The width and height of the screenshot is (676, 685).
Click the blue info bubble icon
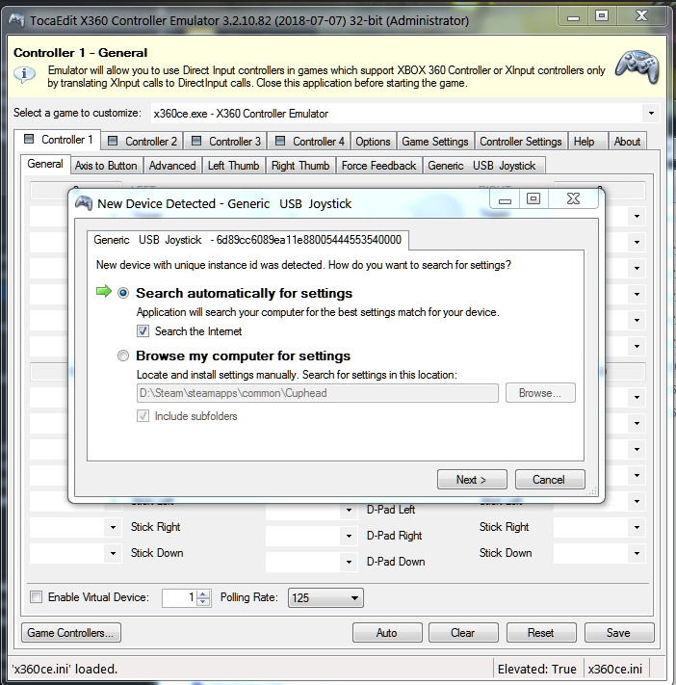[24, 74]
